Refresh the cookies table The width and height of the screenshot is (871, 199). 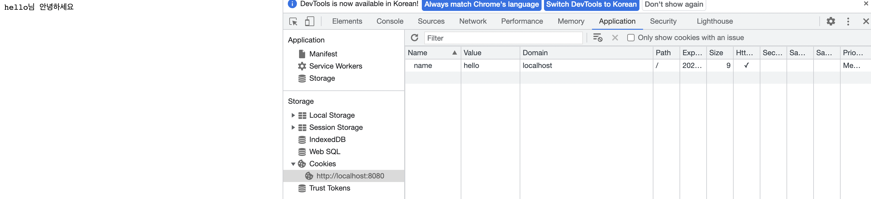click(x=415, y=38)
